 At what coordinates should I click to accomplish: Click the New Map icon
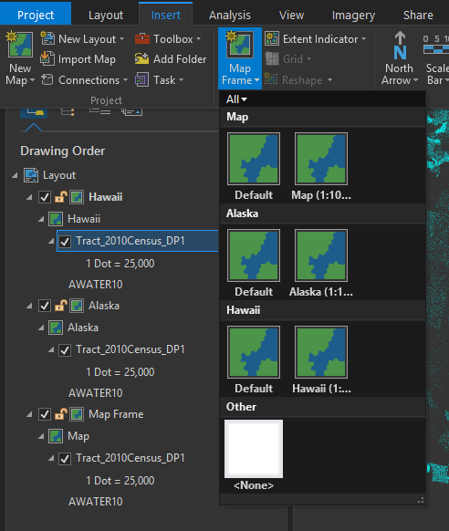(x=20, y=44)
